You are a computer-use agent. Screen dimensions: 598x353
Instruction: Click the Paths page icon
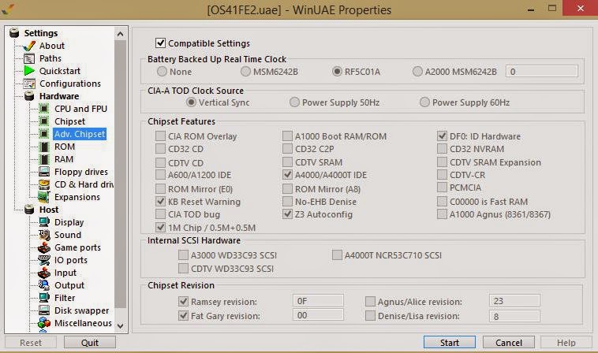(x=29, y=58)
